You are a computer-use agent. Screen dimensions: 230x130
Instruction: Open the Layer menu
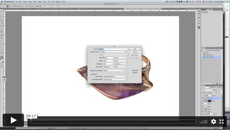[x=30, y=2]
